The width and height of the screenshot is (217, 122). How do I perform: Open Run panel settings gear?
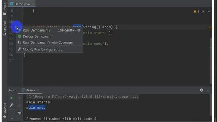coord(201,90)
